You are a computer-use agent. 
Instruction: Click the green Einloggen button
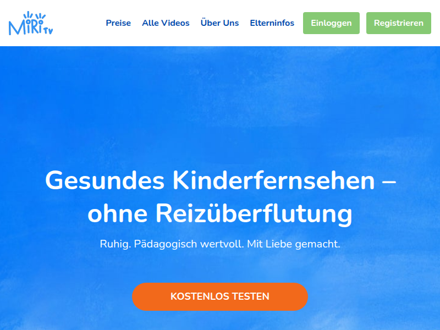[x=331, y=23]
